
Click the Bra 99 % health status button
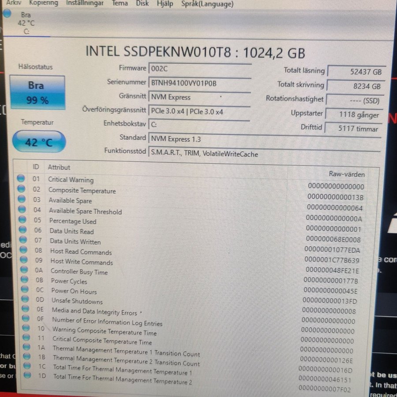coord(37,92)
